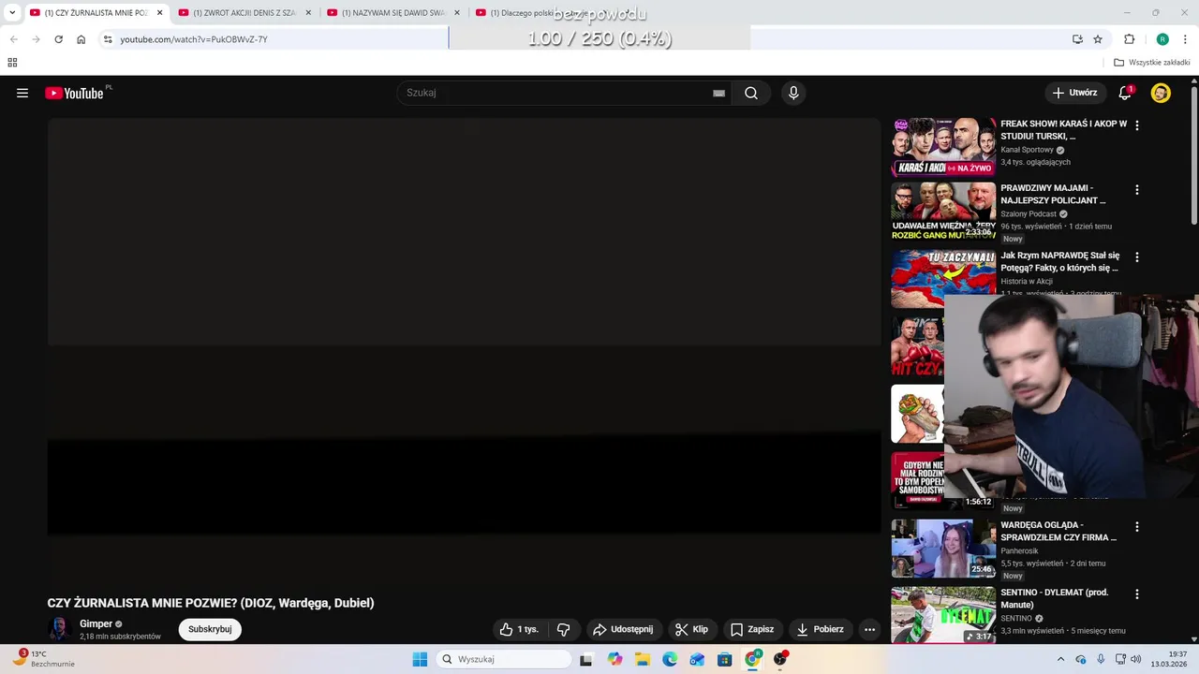Open options menu for SENTINO - DYLEMAT video
Viewport: 1199px width, 674px height.
click(x=1137, y=594)
